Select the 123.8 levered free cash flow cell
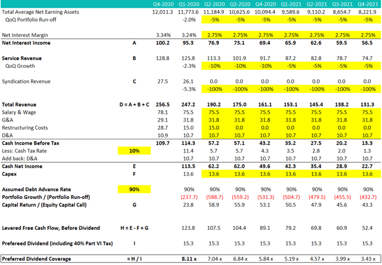Viewport: 382px width, 265px height. click(x=189, y=228)
